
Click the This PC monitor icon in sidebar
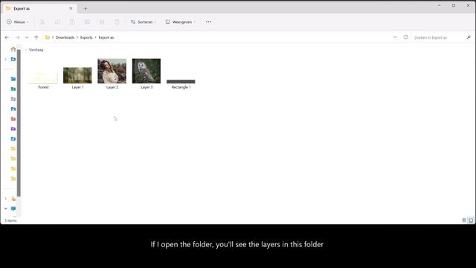click(13, 208)
